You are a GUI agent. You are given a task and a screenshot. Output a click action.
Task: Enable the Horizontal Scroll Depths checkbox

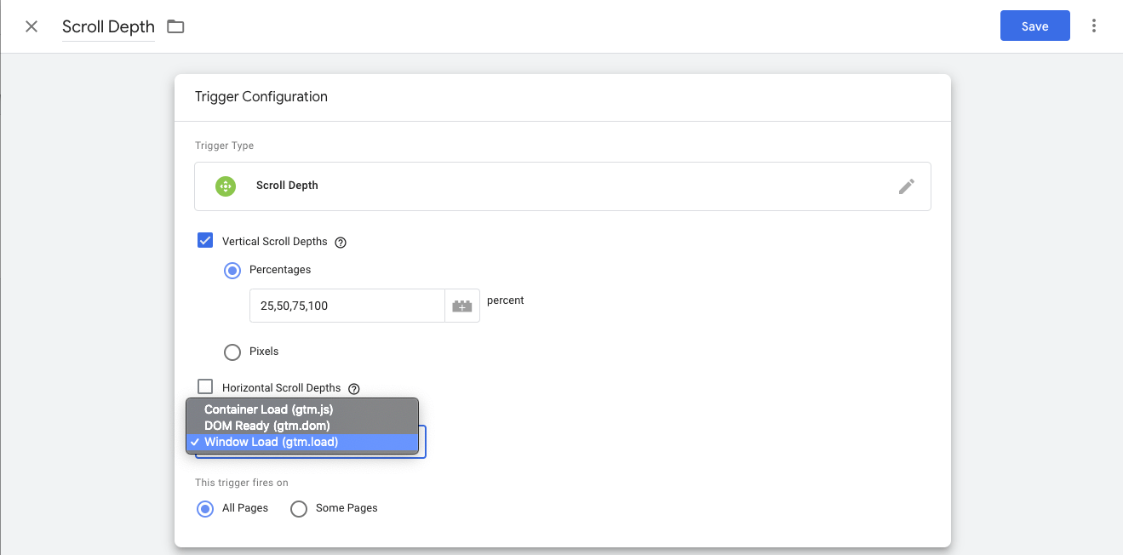(205, 387)
